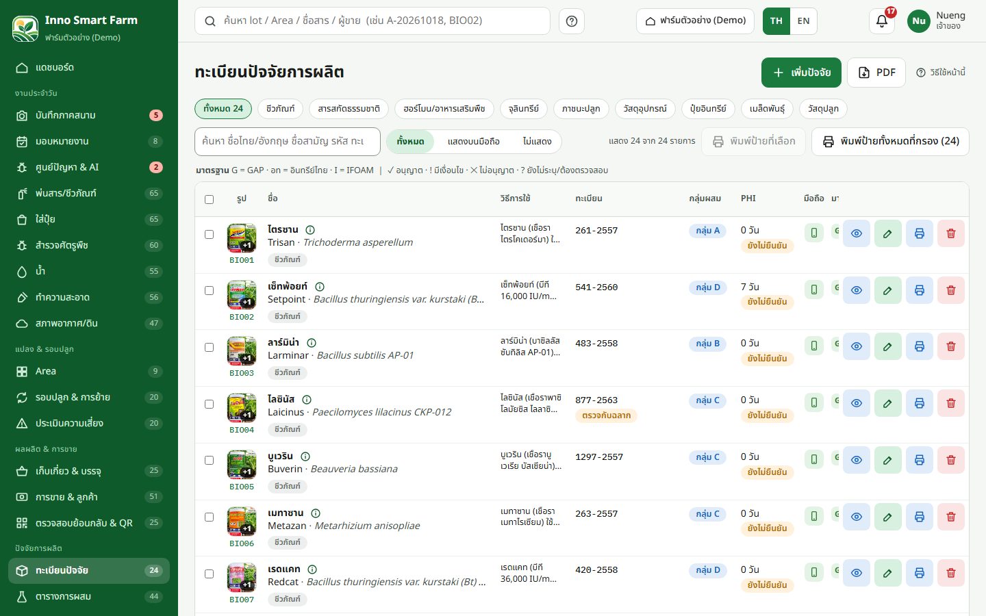View details of Trisan with eye icon
Viewport: 986px width, 616px height.
click(x=856, y=233)
